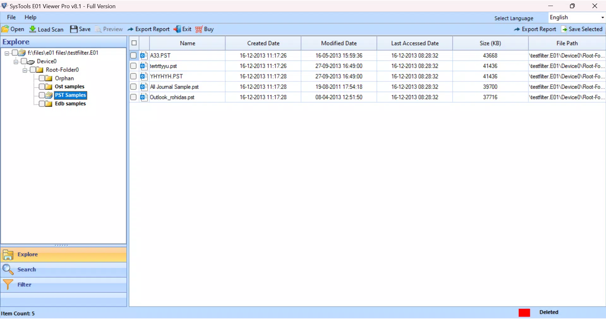Click the A33.PST file type icon

pyautogui.click(x=144, y=55)
